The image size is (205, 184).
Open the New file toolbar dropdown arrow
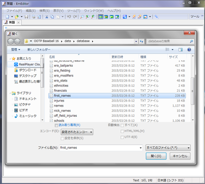point(12,17)
